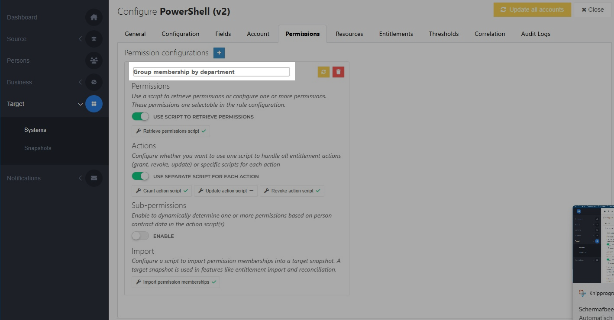Click the Business icon in the sidebar
Screen dimensions: 614x320
pos(94,82)
